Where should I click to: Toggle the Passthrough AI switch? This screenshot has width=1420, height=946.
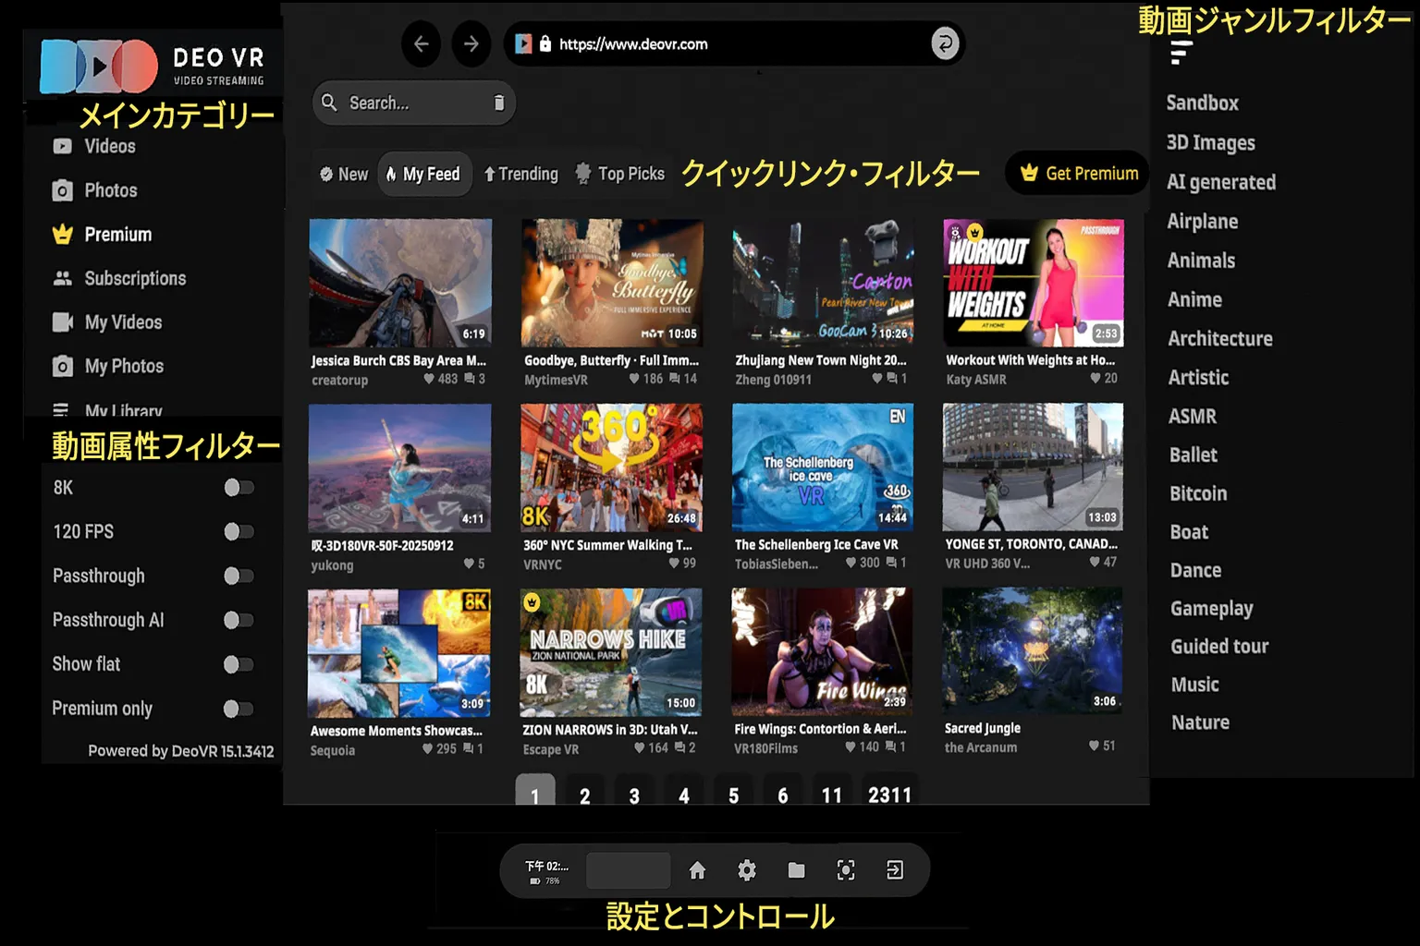(238, 620)
